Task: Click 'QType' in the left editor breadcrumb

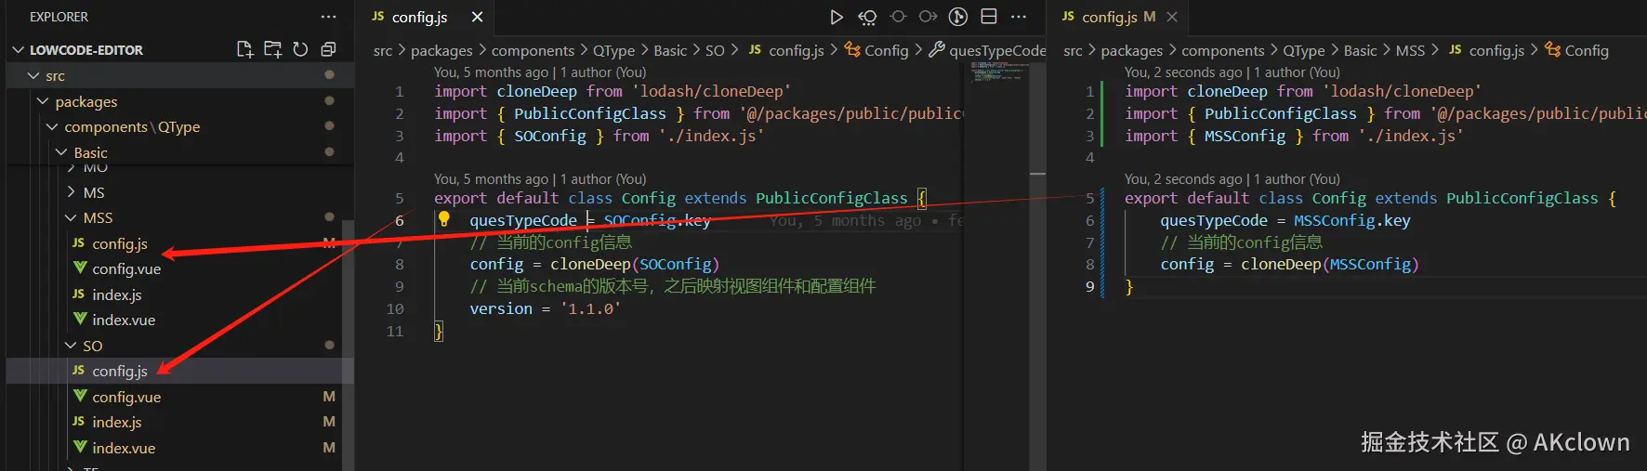Action: pos(613,50)
